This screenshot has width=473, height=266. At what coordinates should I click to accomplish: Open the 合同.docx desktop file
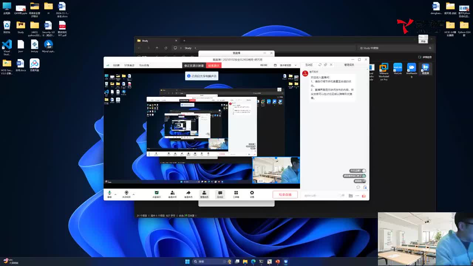21,65
